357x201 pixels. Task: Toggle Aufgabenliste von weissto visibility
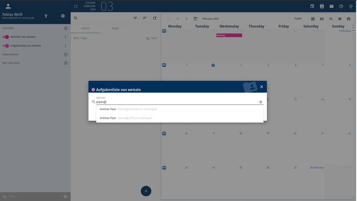[6, 46]
